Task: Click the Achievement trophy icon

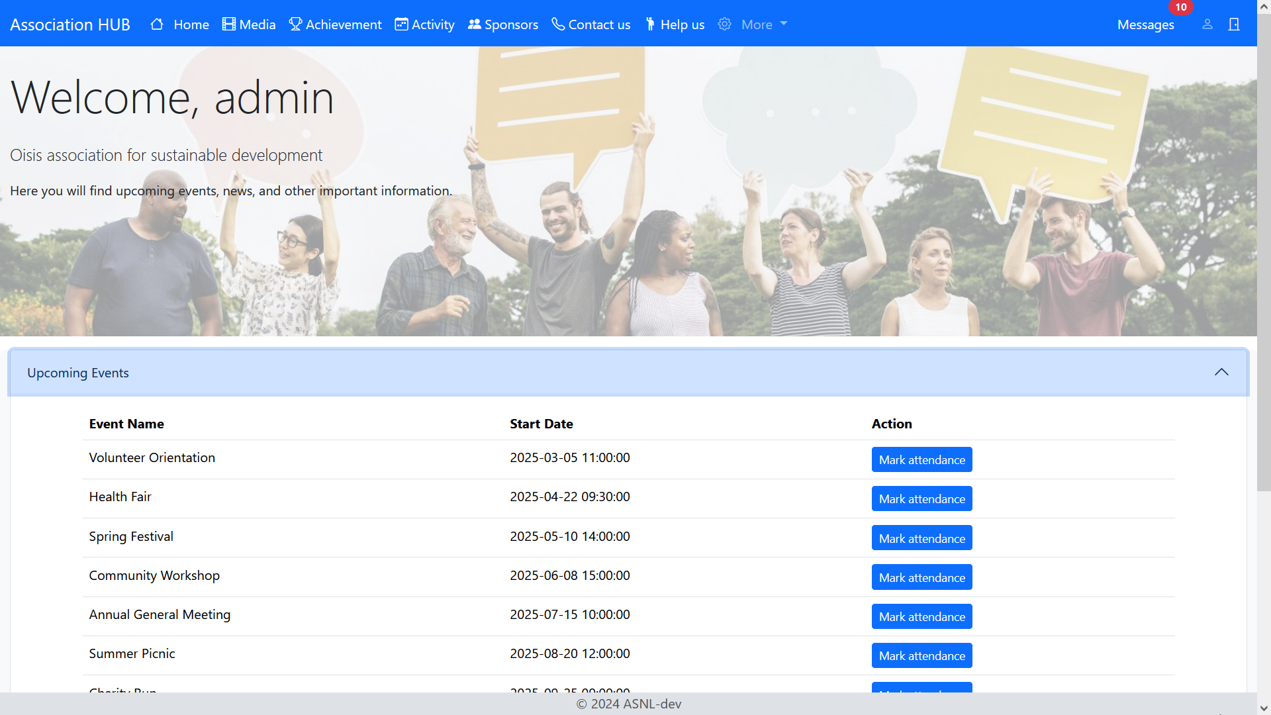Action: click(295, 24)
